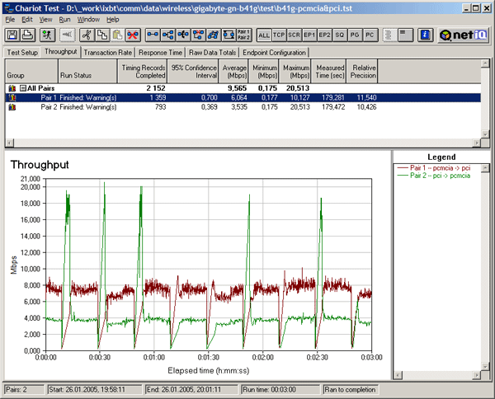
Task: Click the Copy icon in toolbar
Action: [102, 35]
